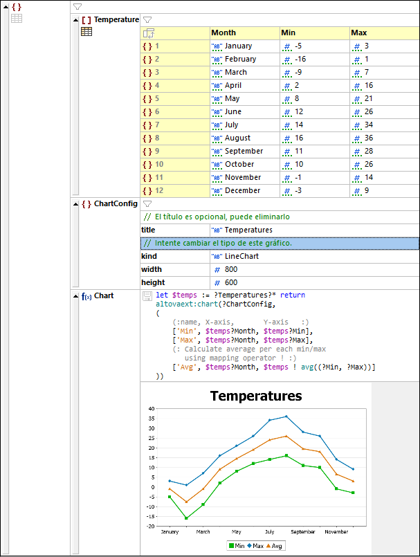
Task: Click the top root-level filter icon
Action: (x=77, y=6)
